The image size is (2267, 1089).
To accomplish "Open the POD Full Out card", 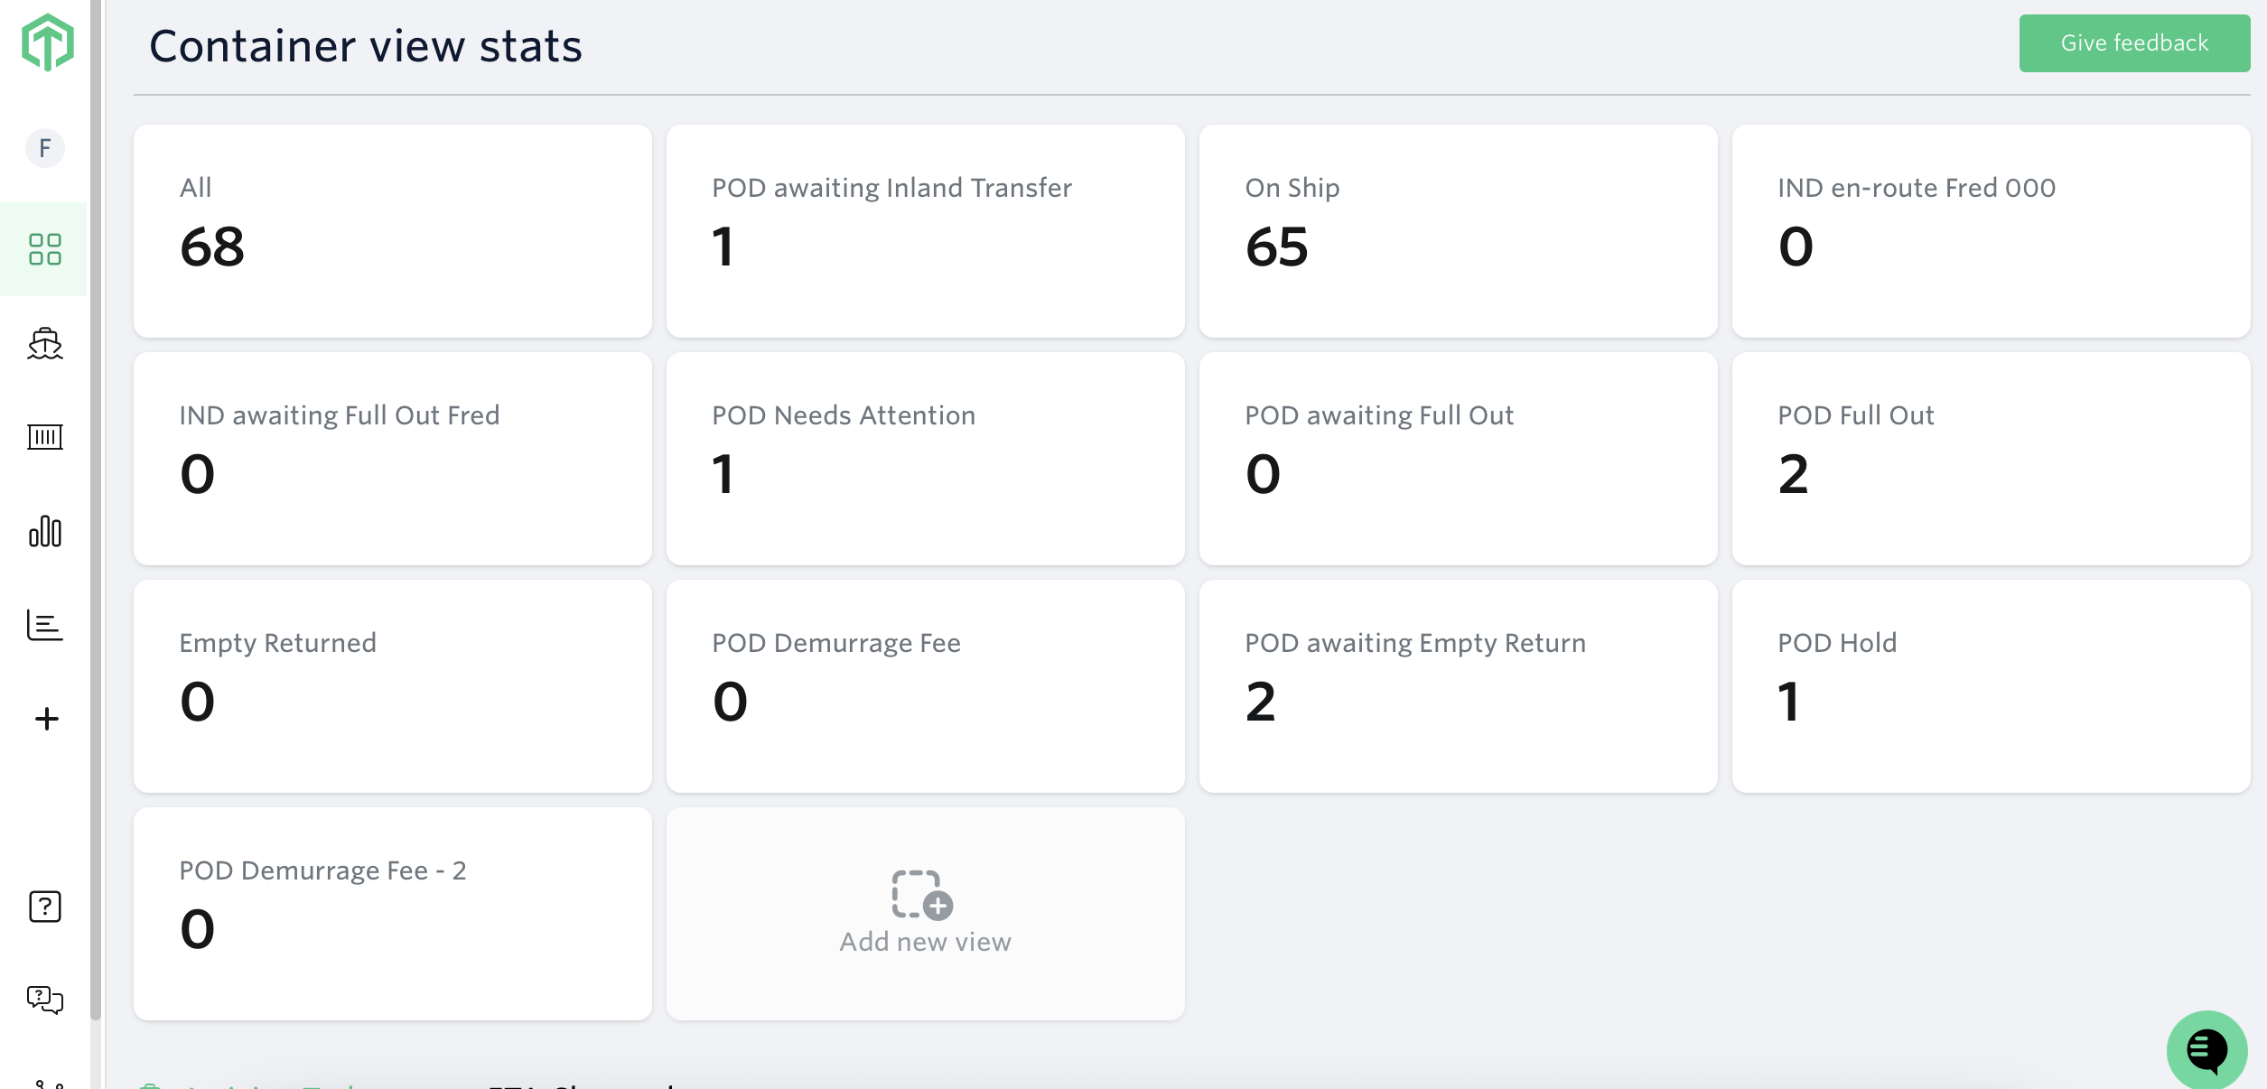I will pos(1991,459).
